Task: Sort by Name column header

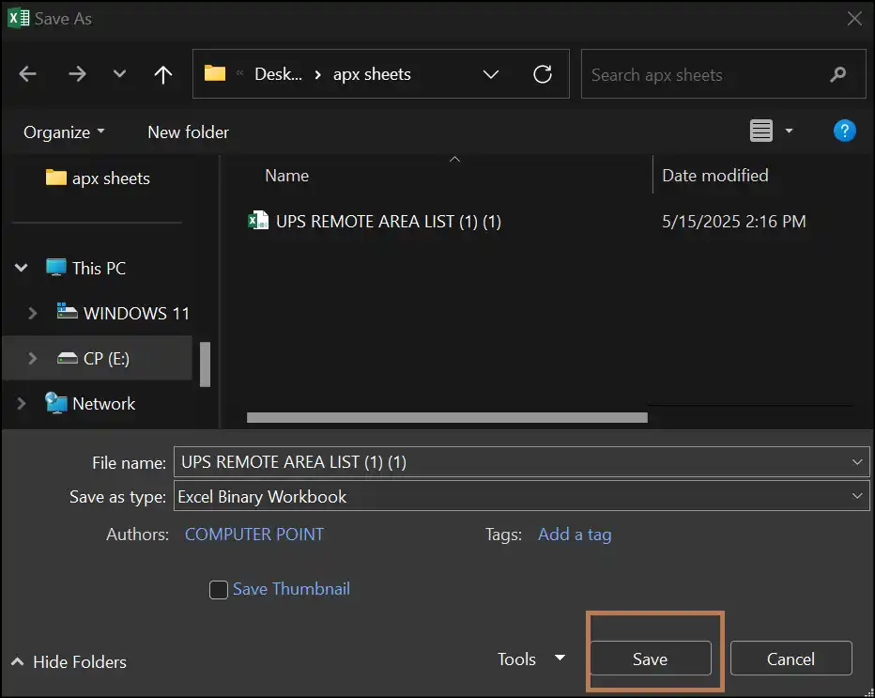Action: coord(287,176)
